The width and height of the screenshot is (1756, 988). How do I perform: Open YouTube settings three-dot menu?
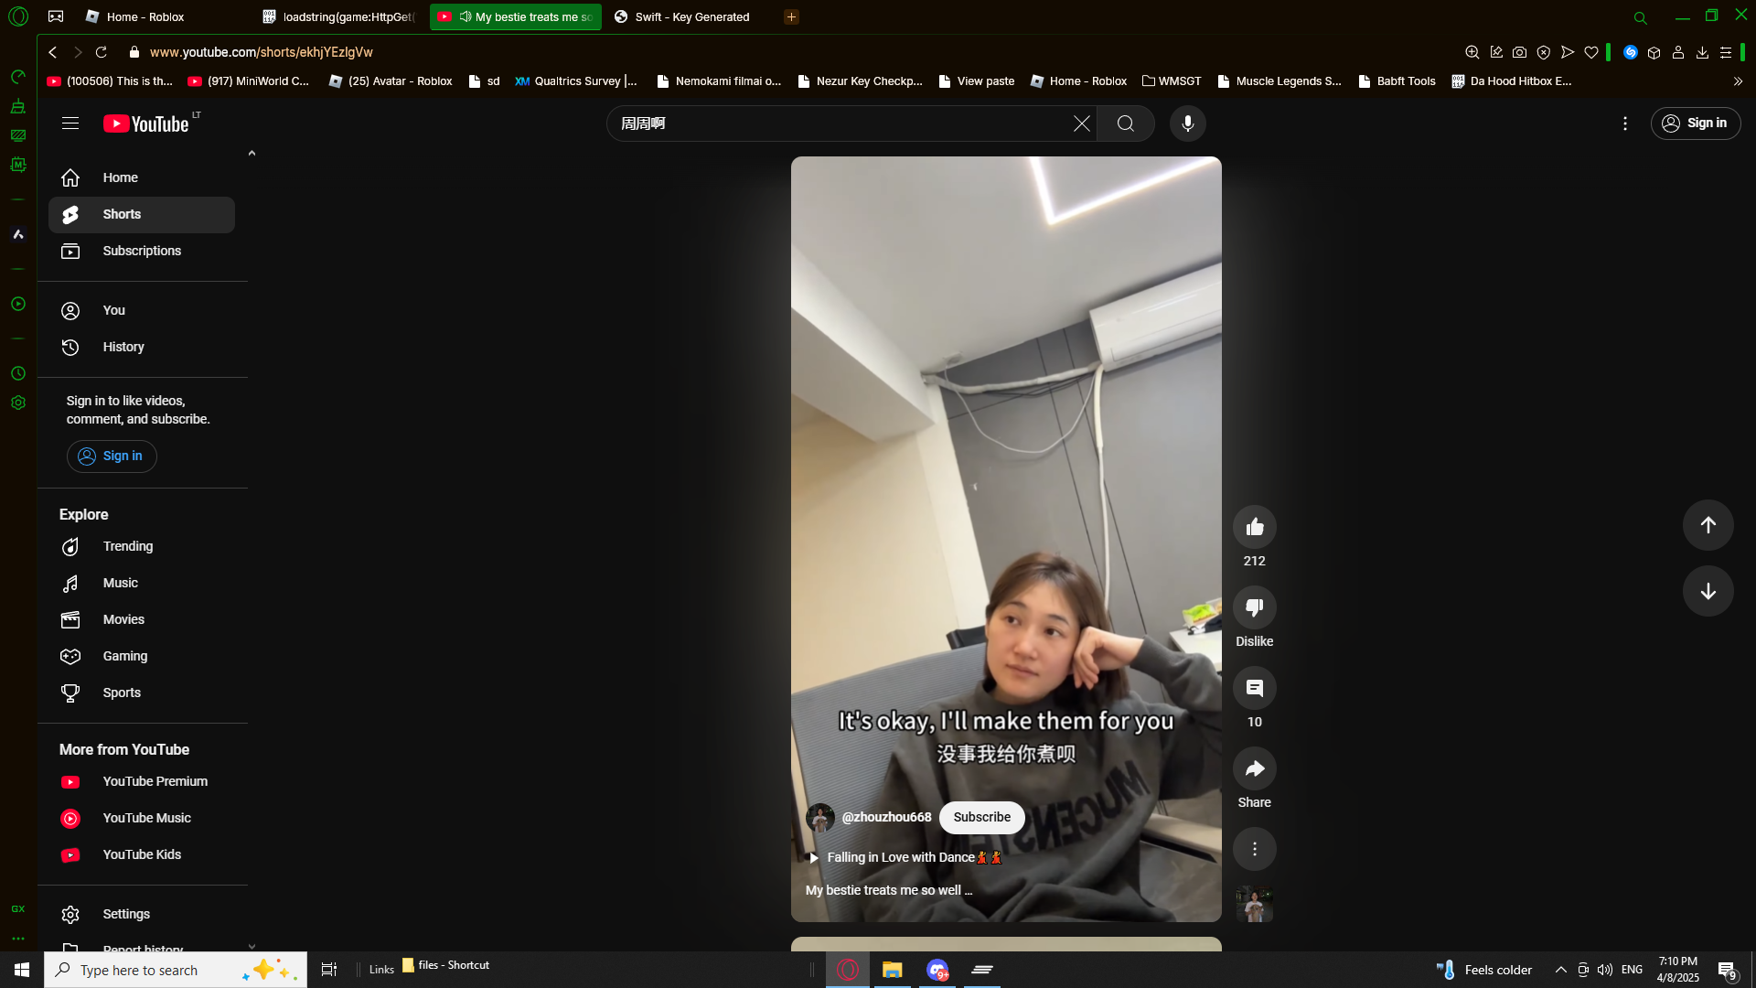click(1624, 123)
